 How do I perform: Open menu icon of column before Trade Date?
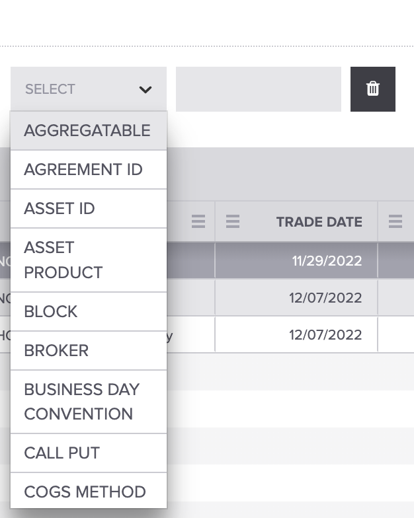[x=198, y=222]
